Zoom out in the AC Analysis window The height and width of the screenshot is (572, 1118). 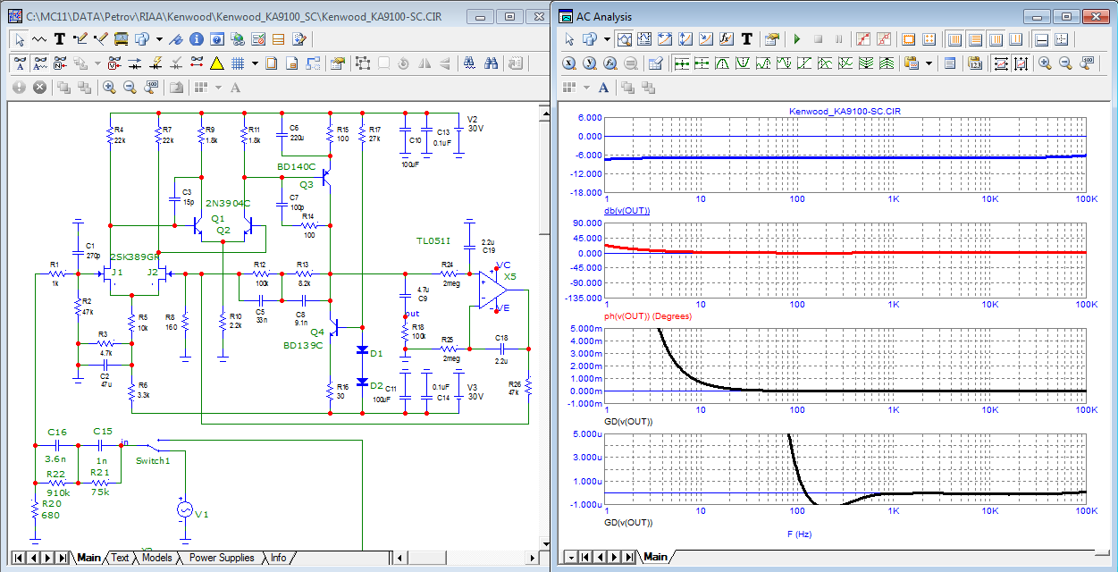pos(1065,63)
